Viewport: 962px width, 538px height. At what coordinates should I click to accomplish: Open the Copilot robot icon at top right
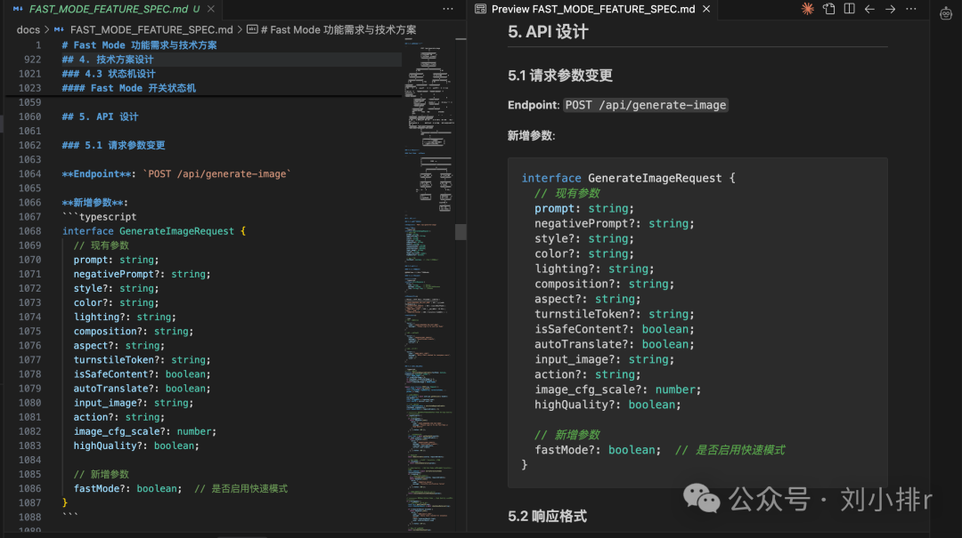[x=948, y=13]
